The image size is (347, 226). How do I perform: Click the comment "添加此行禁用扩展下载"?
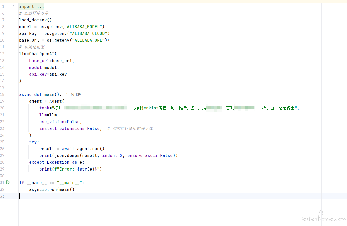pos(132,129)
